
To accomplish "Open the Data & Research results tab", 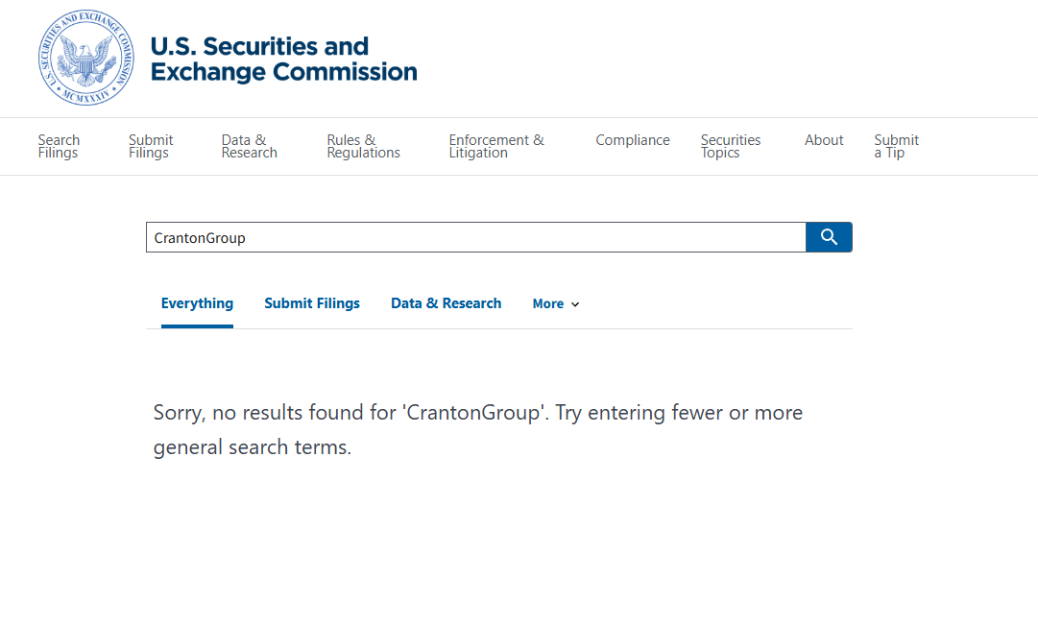I will [446, 303].
